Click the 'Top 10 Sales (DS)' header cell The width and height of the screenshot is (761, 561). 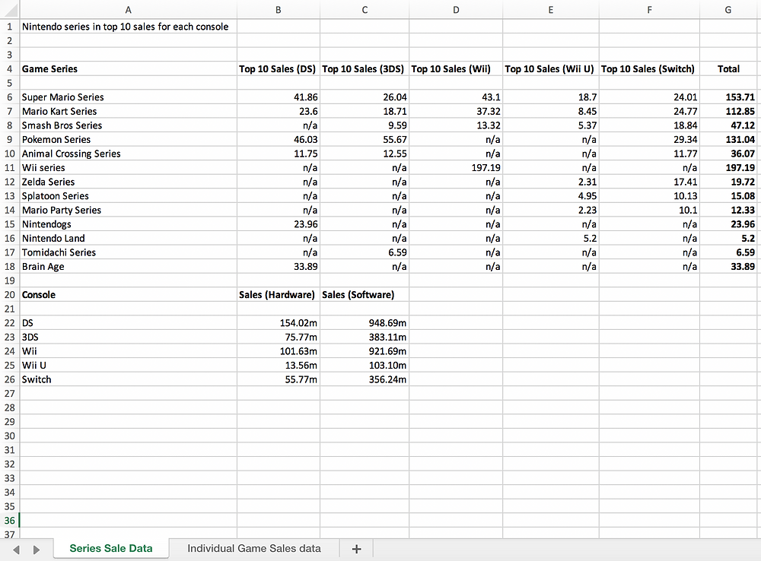(x=278, y=69)
